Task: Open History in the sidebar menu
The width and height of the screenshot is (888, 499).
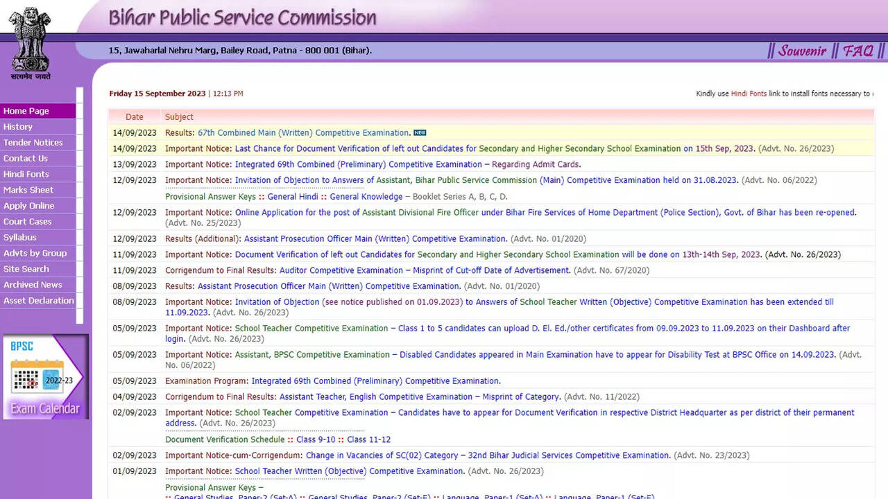Action: coord(18,127)
